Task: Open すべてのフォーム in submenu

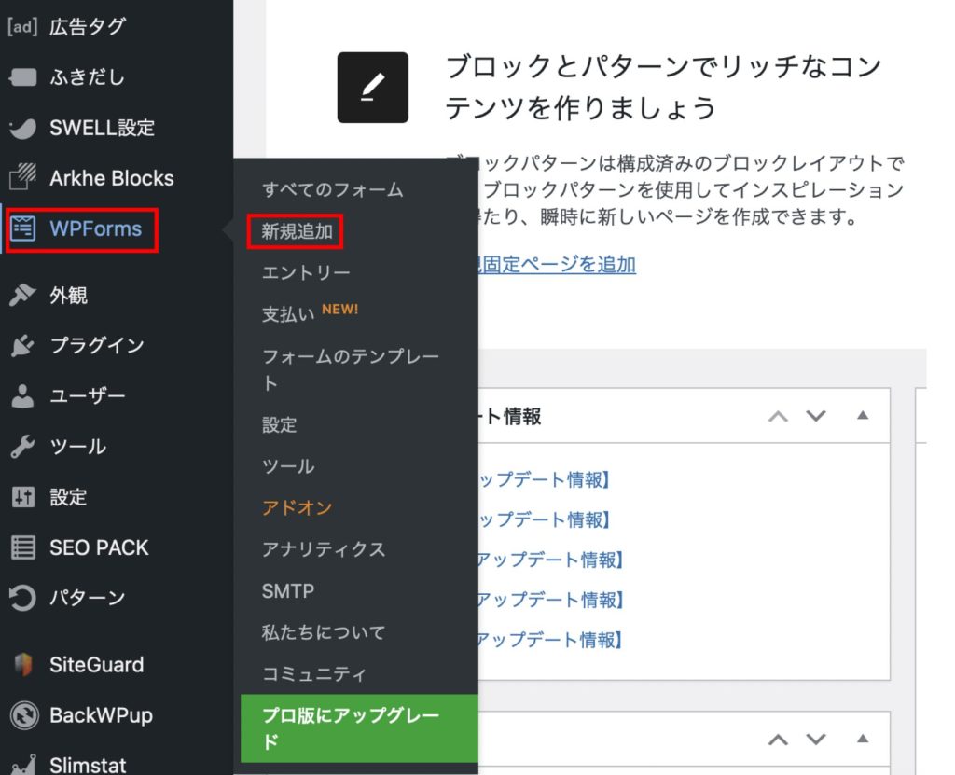Action: [332, 189]
